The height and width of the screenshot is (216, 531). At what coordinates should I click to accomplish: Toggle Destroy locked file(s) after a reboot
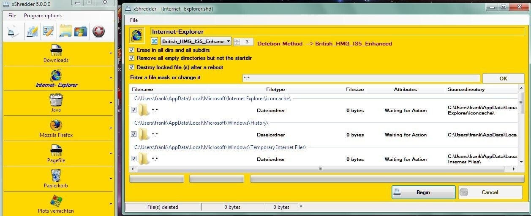point(132,67)
